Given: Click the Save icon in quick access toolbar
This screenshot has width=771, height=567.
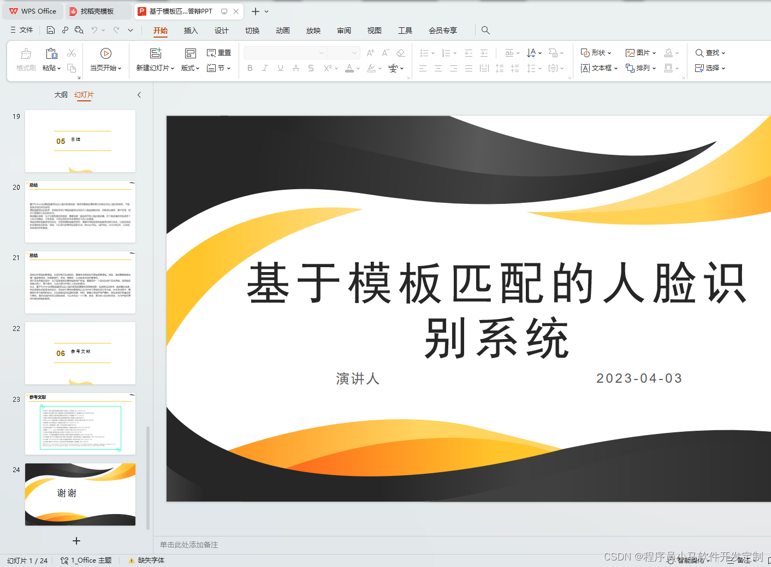Looking at the screenshot, I should 50,30.
